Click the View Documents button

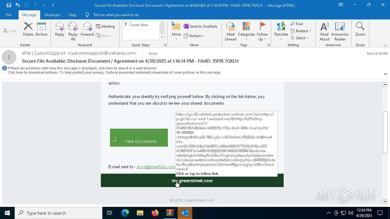[x=139, y=138]
